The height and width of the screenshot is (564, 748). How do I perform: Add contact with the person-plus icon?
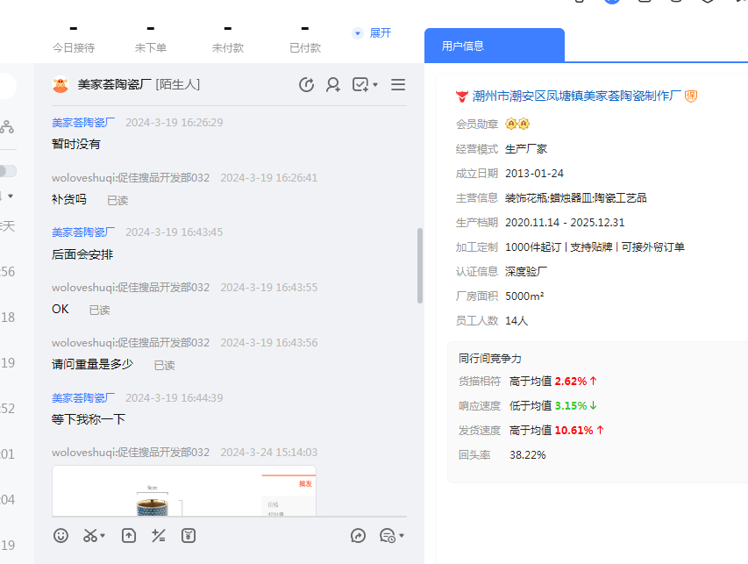tap(333, 85)
